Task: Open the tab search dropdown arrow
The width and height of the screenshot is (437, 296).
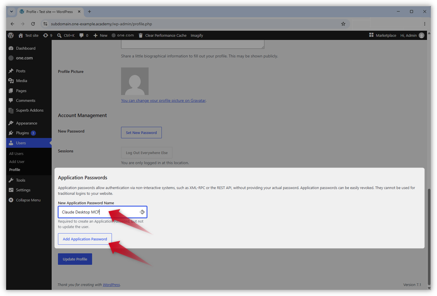Action: click(x=11, y=12)
